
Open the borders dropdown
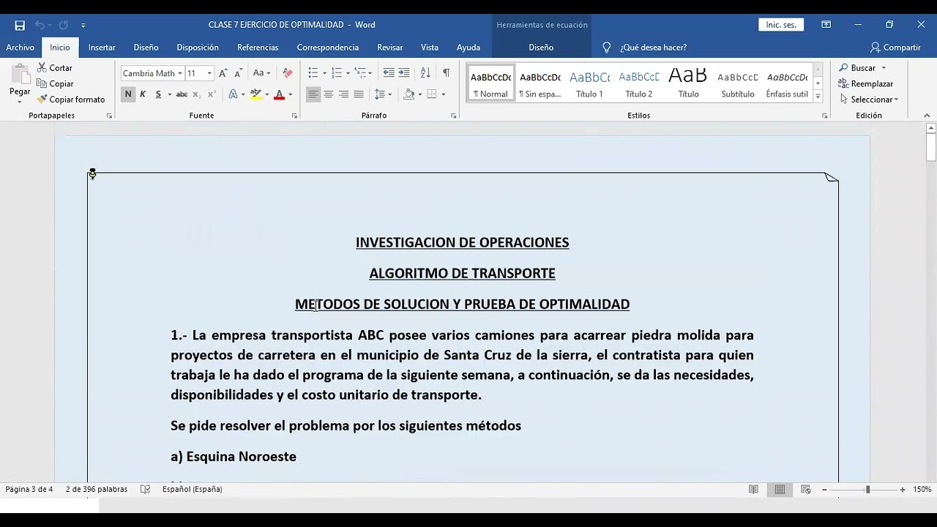(443, 94)
